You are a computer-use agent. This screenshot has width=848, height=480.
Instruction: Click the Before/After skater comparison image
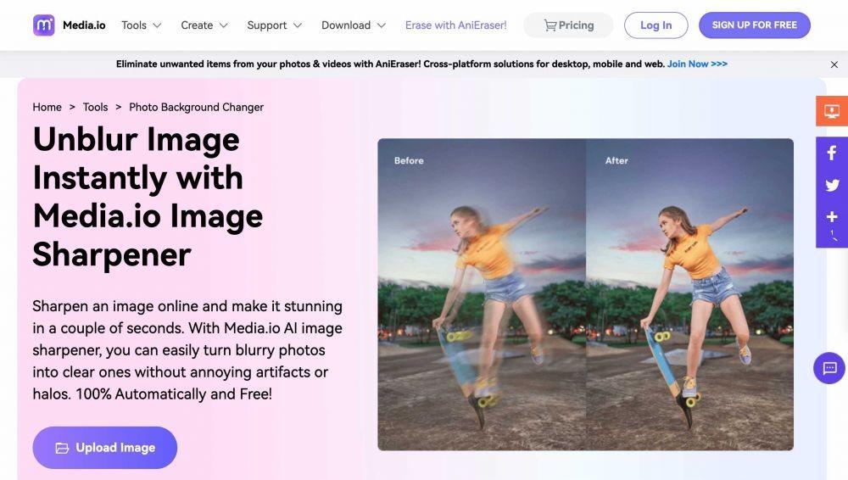click(585, 294)
